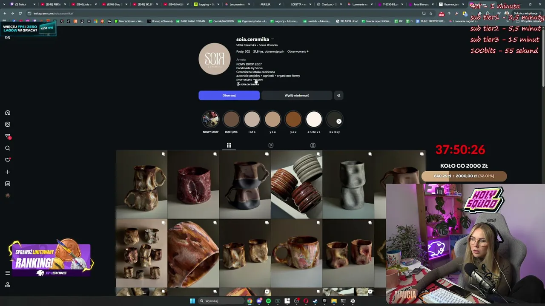Switch to the Twitch browser tab

pos(21,4)
